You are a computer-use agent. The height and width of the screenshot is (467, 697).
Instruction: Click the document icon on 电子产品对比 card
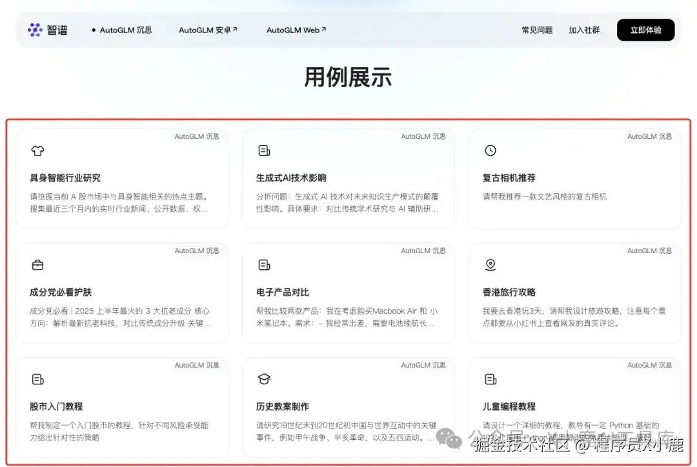264,264
